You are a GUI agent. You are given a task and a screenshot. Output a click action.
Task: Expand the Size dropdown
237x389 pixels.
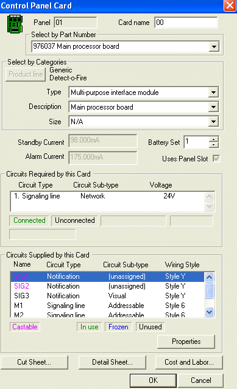pos(213,122)
